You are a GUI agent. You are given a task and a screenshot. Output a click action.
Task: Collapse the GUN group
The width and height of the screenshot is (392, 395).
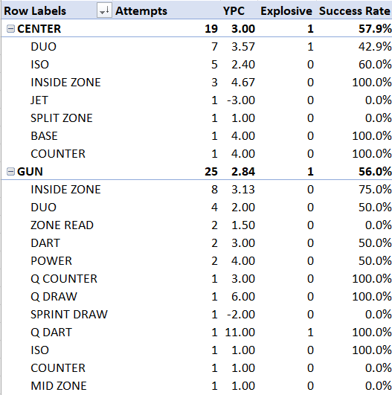click(10, 172)
